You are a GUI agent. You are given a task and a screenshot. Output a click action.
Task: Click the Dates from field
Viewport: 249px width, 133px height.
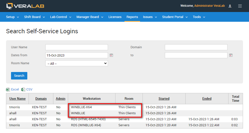[77, 55]
